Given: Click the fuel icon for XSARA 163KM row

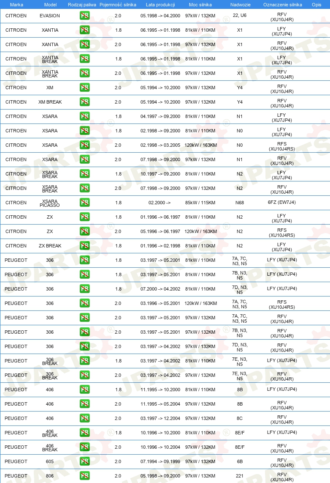Looking at the screenshot, I should click(x=84, y=145).
